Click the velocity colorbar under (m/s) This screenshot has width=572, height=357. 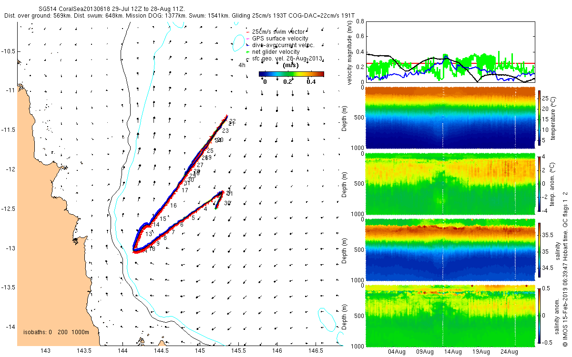coord(291,74)
